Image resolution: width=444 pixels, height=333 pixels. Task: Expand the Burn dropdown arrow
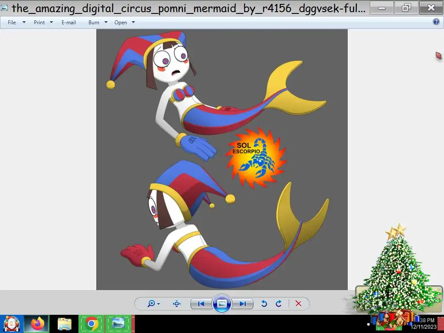click(x=106, y=22)
